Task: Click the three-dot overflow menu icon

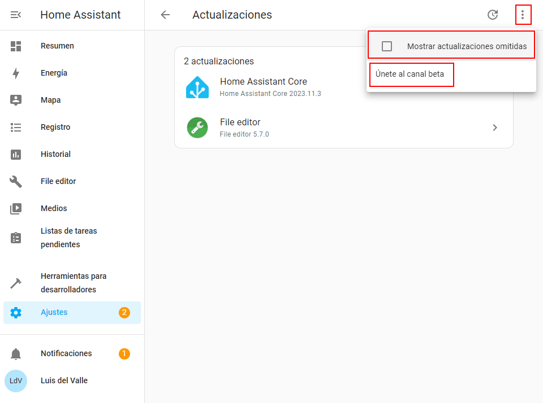Action: [523, 15]
